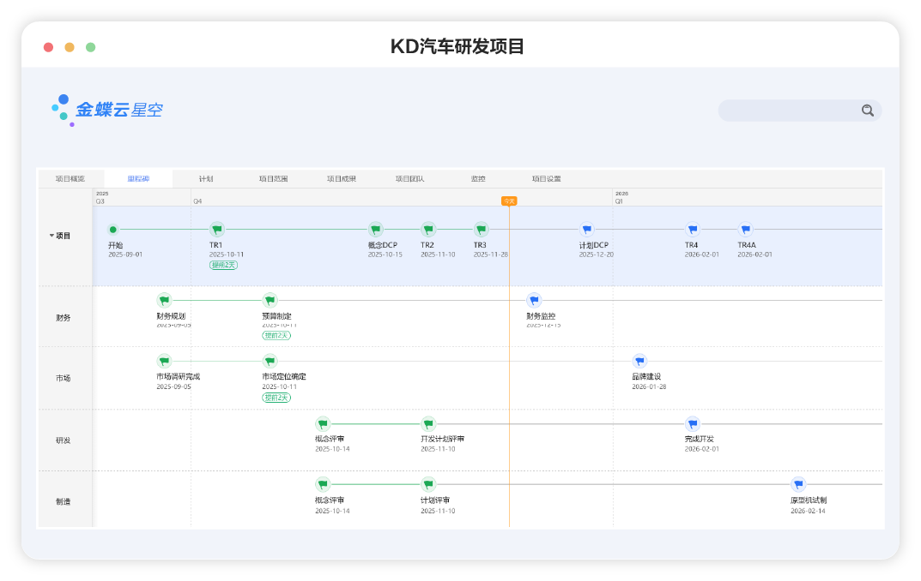The width and height of the screenshot is (921, 581).
Task: Click inside the search input field
Action: pos(790,111)
